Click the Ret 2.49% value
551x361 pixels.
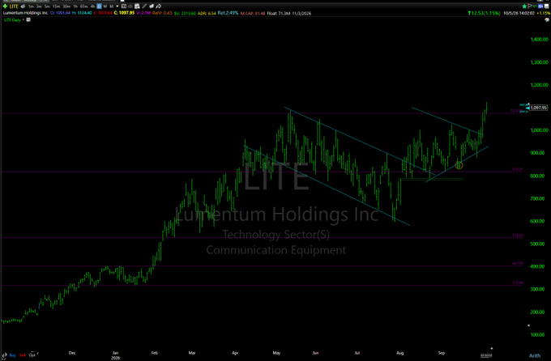(x=228, y=13)
